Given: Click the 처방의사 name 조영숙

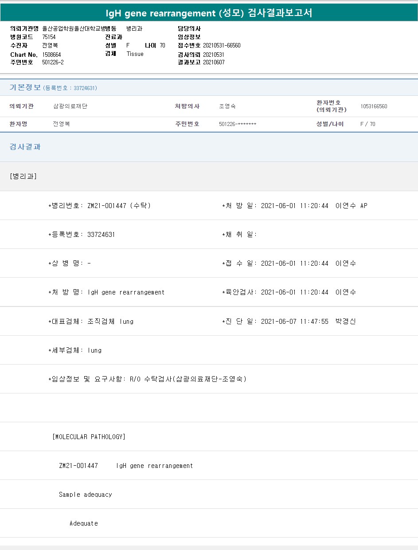Looking at the screenshot, I should (227, 106).
